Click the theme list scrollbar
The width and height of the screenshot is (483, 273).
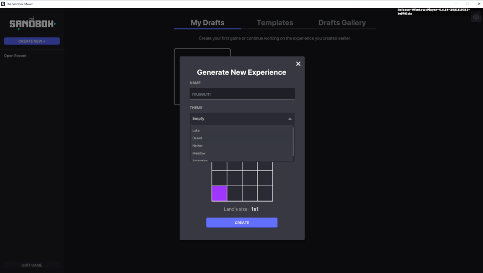pos(293,142)
